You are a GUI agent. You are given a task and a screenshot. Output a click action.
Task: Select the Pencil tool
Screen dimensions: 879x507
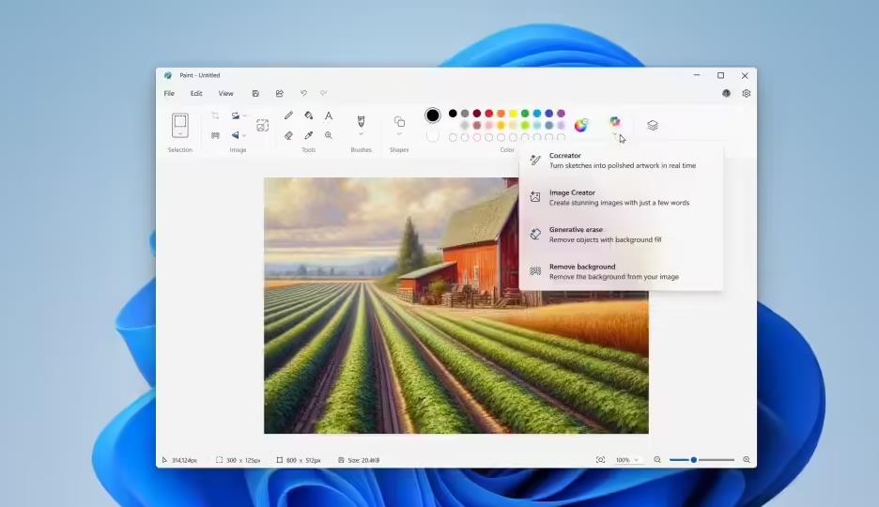pyautogui.click(x=288, y=115)
